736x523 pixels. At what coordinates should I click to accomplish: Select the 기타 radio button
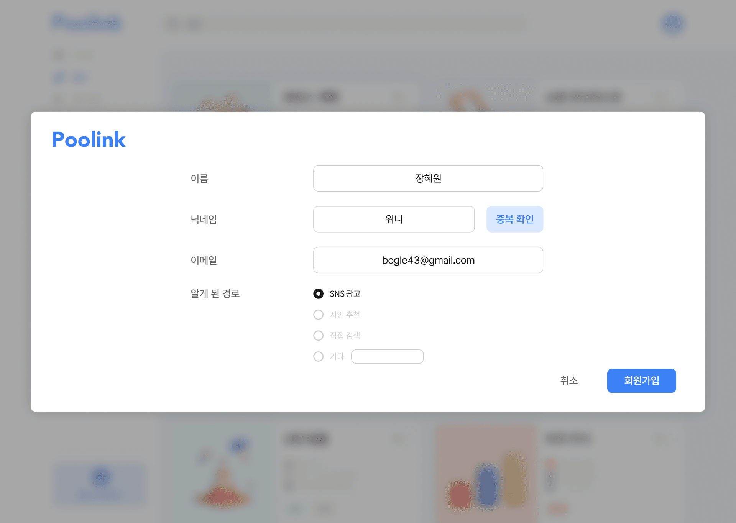318,356
